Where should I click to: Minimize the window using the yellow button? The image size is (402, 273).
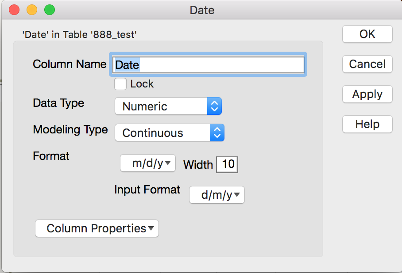tap(32, 10)
